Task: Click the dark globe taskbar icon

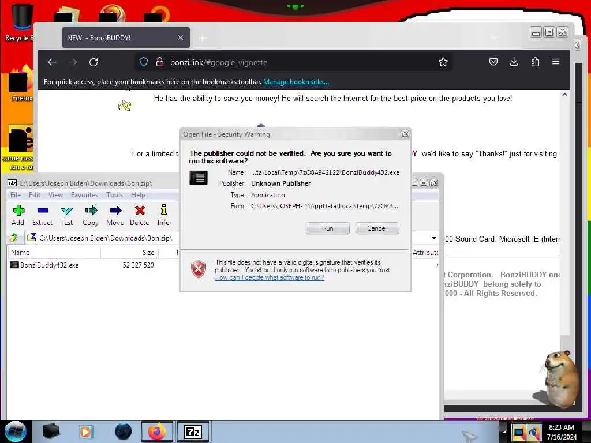Action: [124, 431]
